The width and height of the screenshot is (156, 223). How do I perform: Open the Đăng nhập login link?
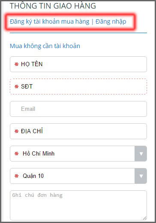(111, 22)
